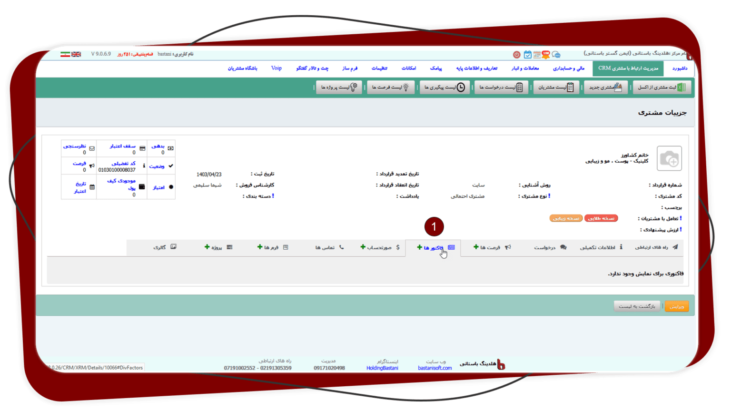Open the فرم ساز menu
The height and width of the screenshot is (411, 731).
point(350,68)
